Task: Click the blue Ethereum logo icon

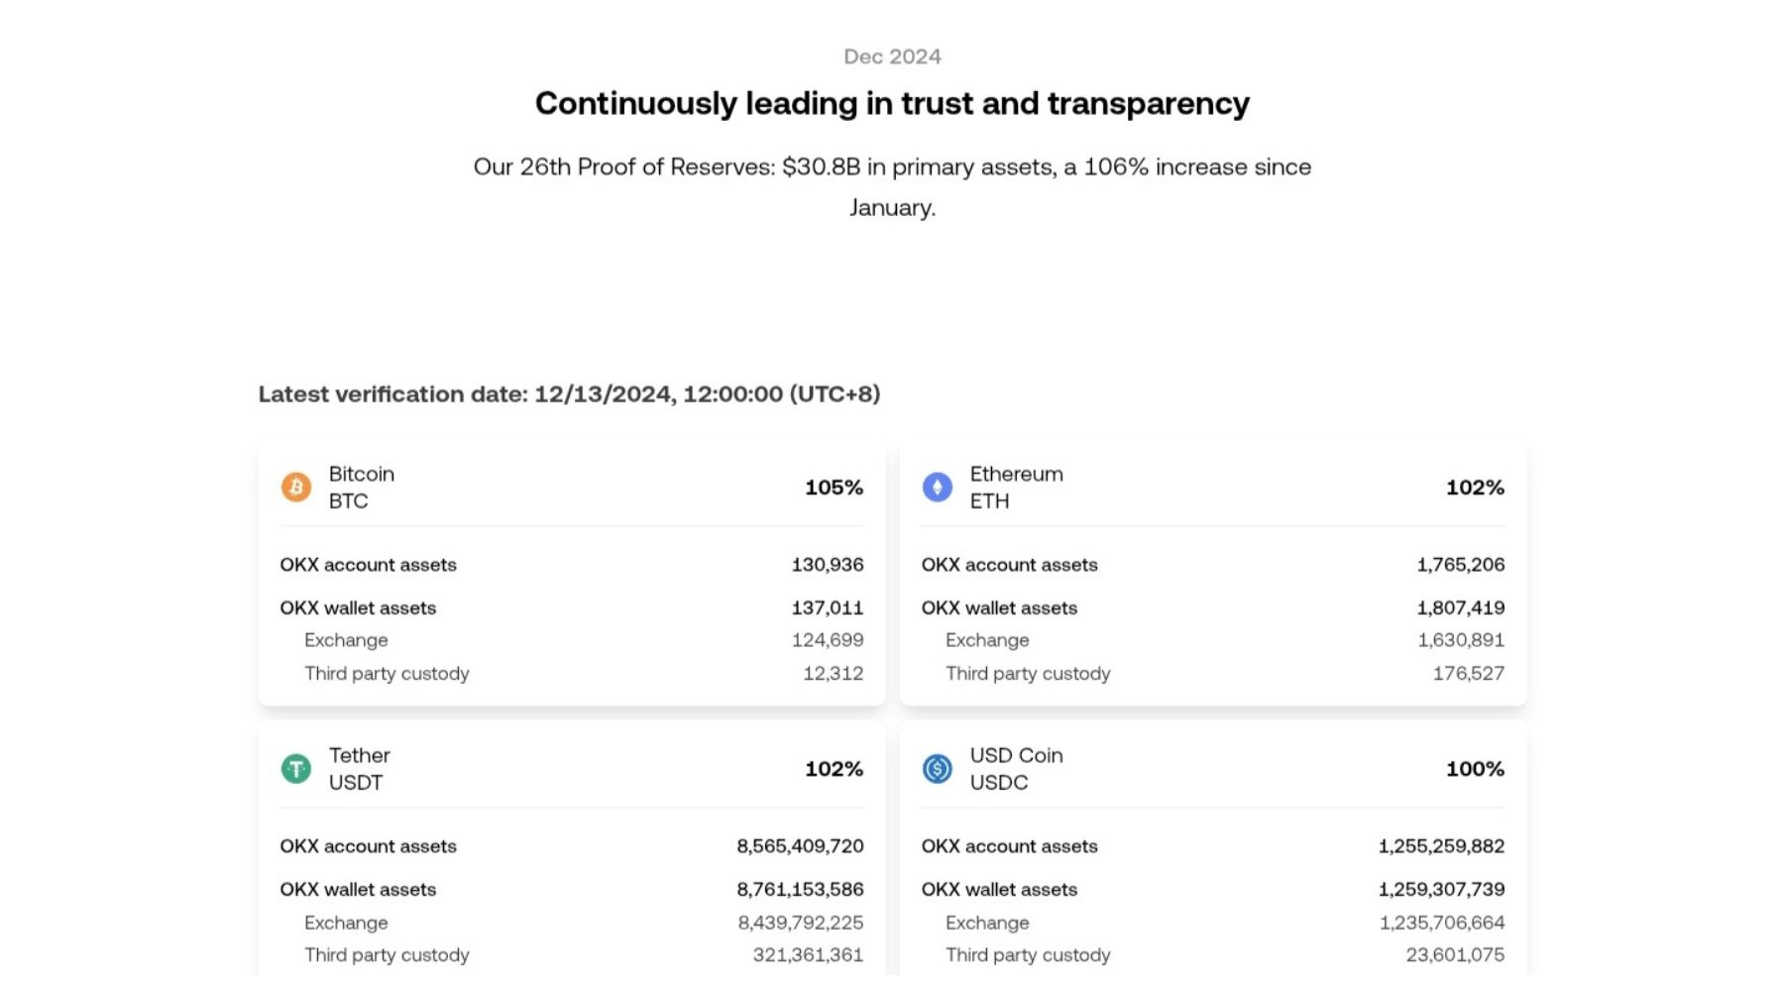Action: pos(937,488)
